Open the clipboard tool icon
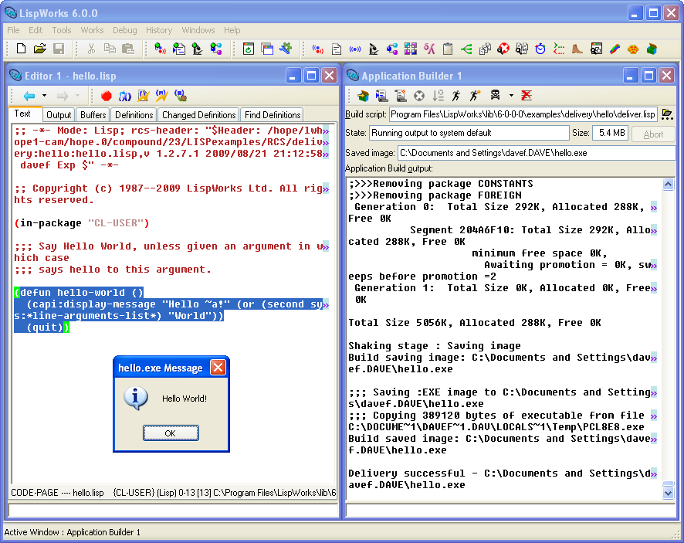Image resolution: width=684 pixels, height=543 pixels. (448, 49)
